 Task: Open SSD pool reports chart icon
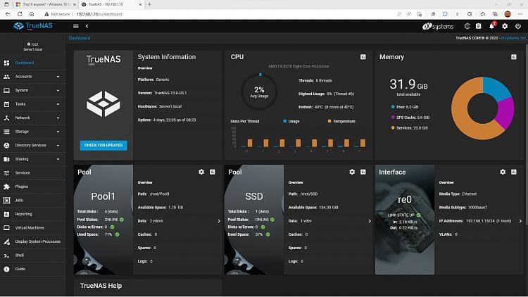363,172
